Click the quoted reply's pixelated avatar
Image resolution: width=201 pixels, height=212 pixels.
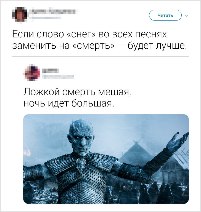coord(32,74)
